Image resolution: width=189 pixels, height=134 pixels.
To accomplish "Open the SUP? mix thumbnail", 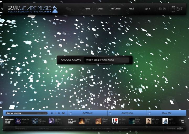I will 165,121.
